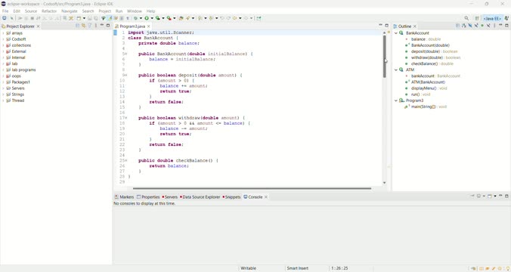Toggle Hide Local Types in Outline toolbar

click(x=488, y=26)
